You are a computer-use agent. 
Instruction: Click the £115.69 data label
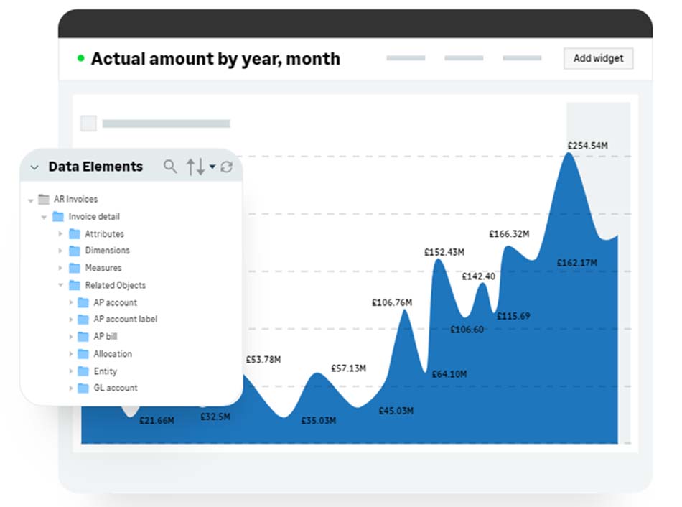pos(513,316)
